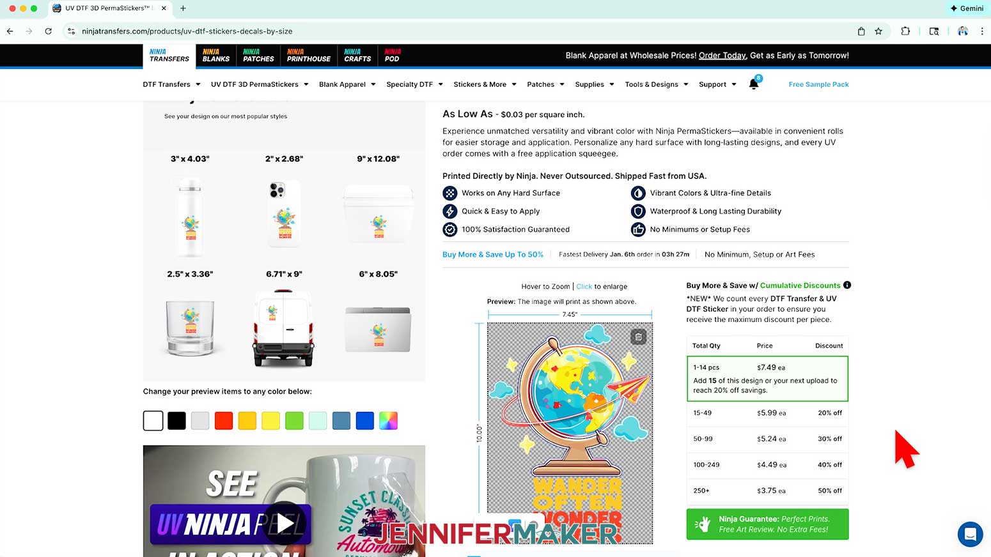
Task: Bookmark this page with the star icon
Action: tap(878, 31)
